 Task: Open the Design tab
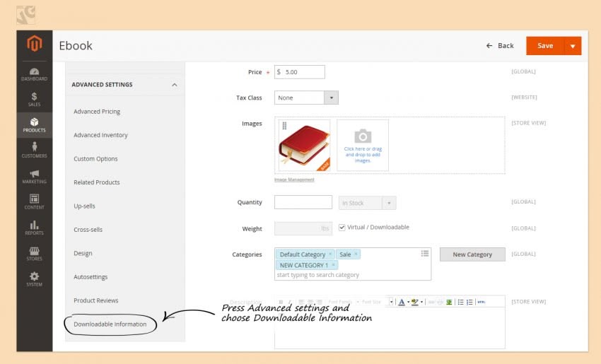pyautogui.click(x=83, y=253)
